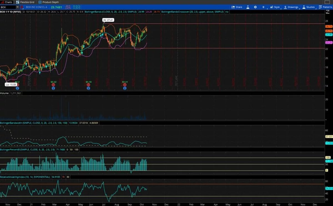Click the Hi: 27.41 price bubble

click(x=108, y=20)
